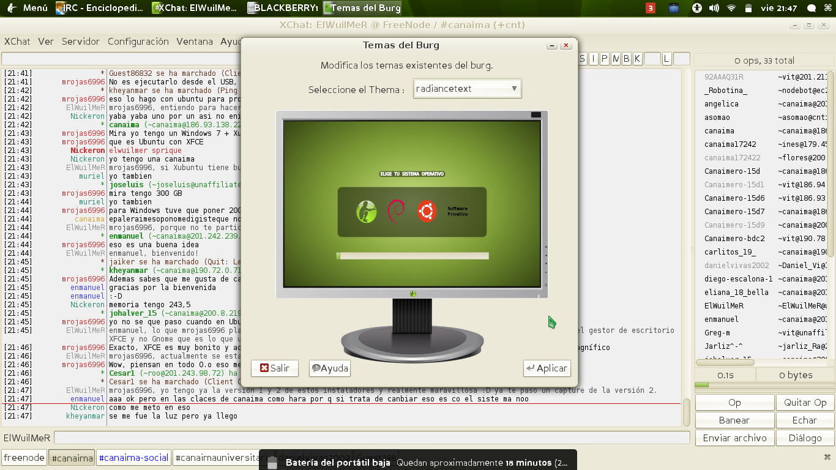The width and height of the screenshot is (836, 470).
Task: Click the Canaima logo in theme preview
Action: (x=367, y=212)
